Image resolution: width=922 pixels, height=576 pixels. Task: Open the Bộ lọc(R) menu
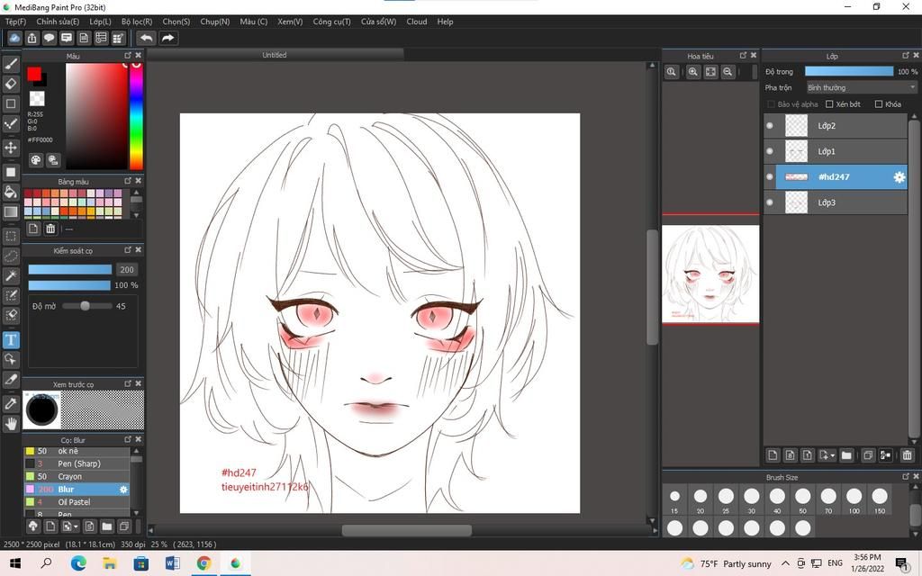pos(137,22)
